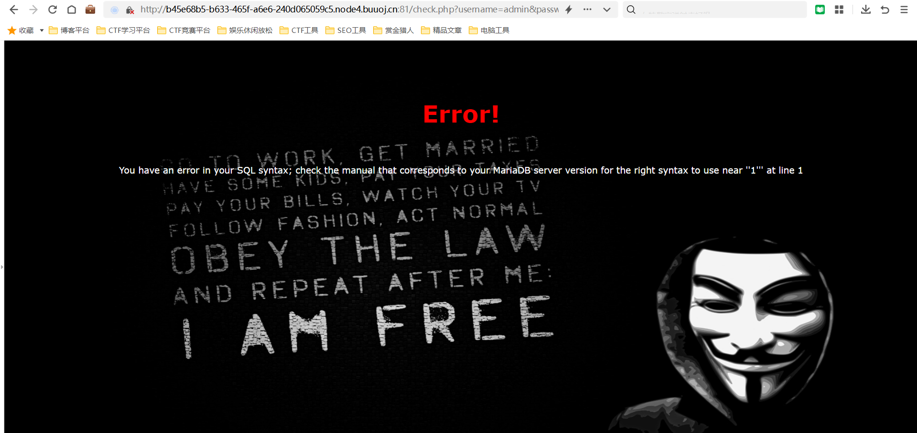Open the apps grid extensions icon
This screenshot has width=917, height=433.
[x=839, y=10]
